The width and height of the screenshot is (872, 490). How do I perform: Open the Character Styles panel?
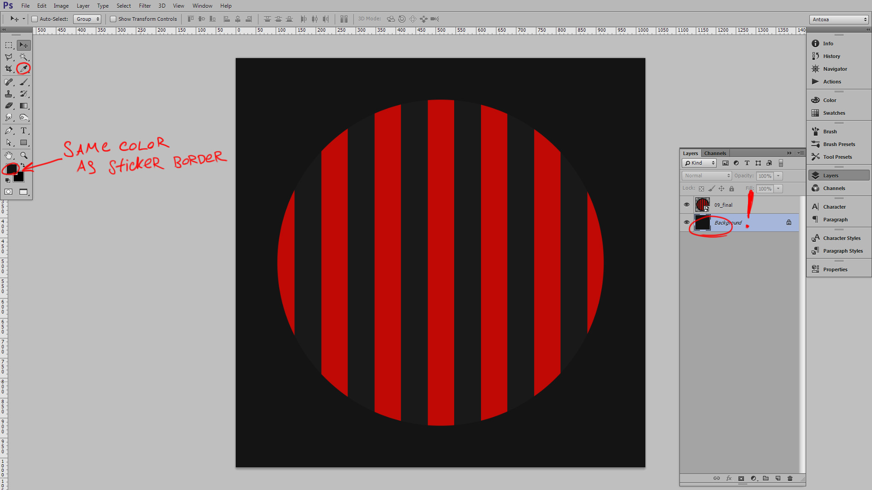click(x=841, y=238)
